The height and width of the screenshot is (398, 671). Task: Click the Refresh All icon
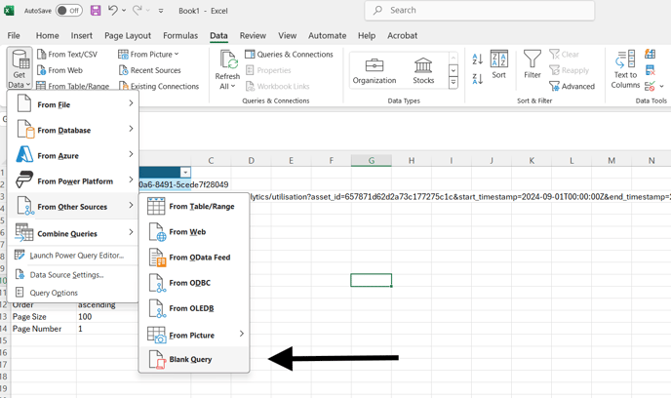[227, 68]
